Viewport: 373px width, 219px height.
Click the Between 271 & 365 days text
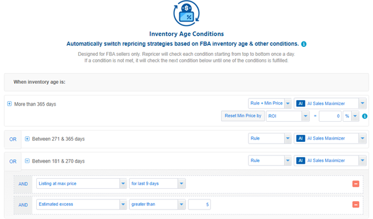pos(58,139)
